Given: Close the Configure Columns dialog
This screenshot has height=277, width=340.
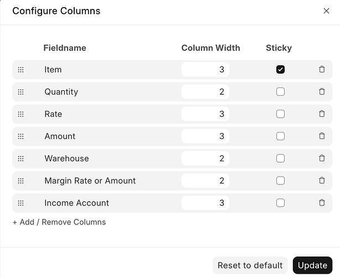Looking at the screenshot, I should 326,11.
